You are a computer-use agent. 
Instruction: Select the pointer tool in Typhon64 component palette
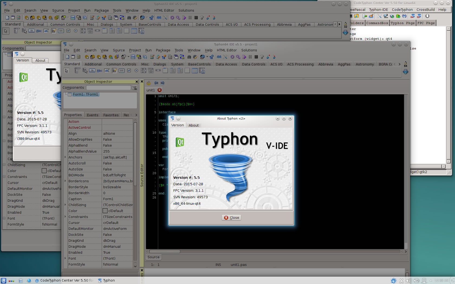pyautogui.click(x=66, y=71)
